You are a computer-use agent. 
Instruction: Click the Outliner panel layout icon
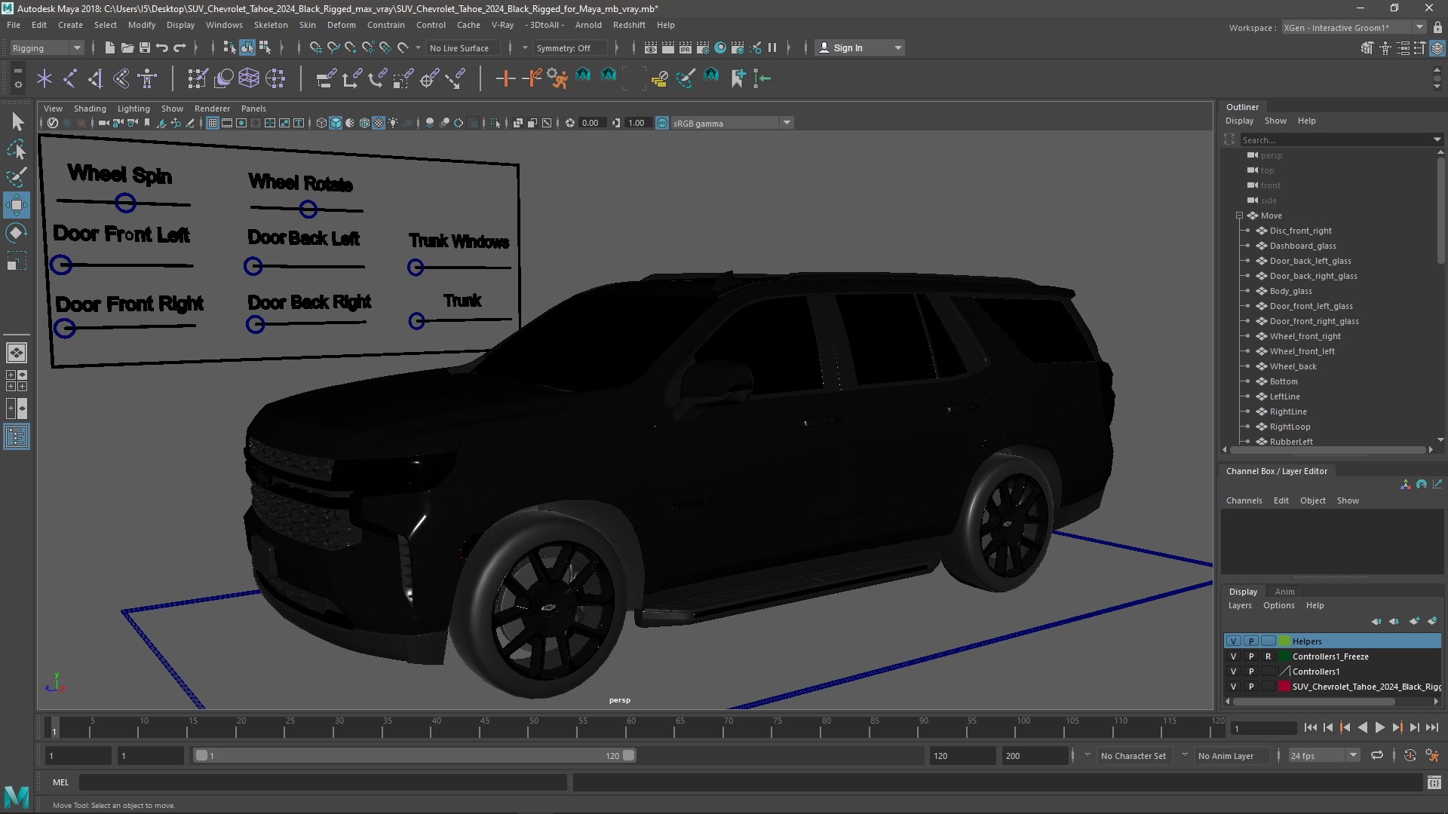click(x=17, y=436)
